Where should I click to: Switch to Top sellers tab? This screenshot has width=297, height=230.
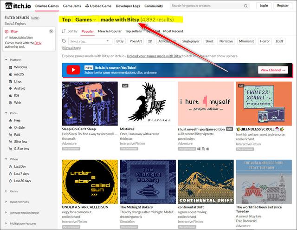click(x=133, y=31)
